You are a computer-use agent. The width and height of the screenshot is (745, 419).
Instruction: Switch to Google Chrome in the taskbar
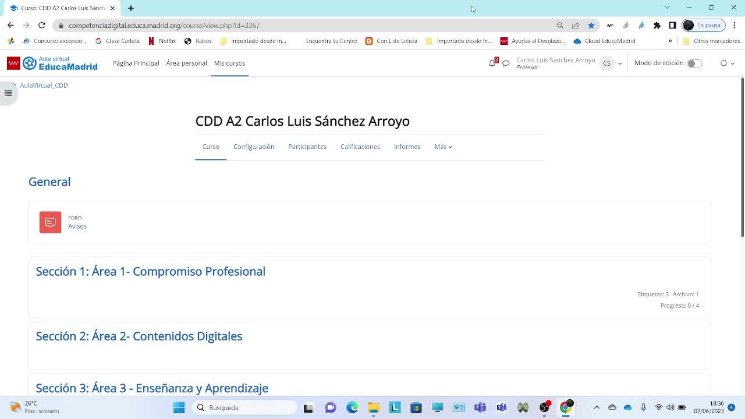click(x=565, y=407)
